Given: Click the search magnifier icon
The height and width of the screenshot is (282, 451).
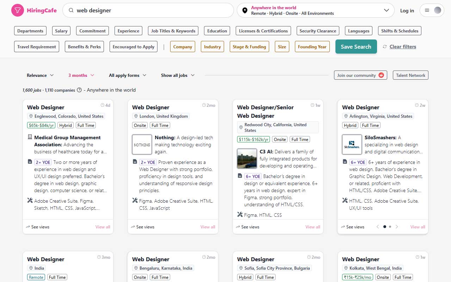Looking at the screenshot, I should [71, 11].
